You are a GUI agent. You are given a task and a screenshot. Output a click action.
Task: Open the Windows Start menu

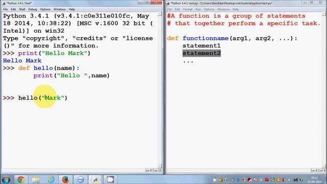(6, 179)
